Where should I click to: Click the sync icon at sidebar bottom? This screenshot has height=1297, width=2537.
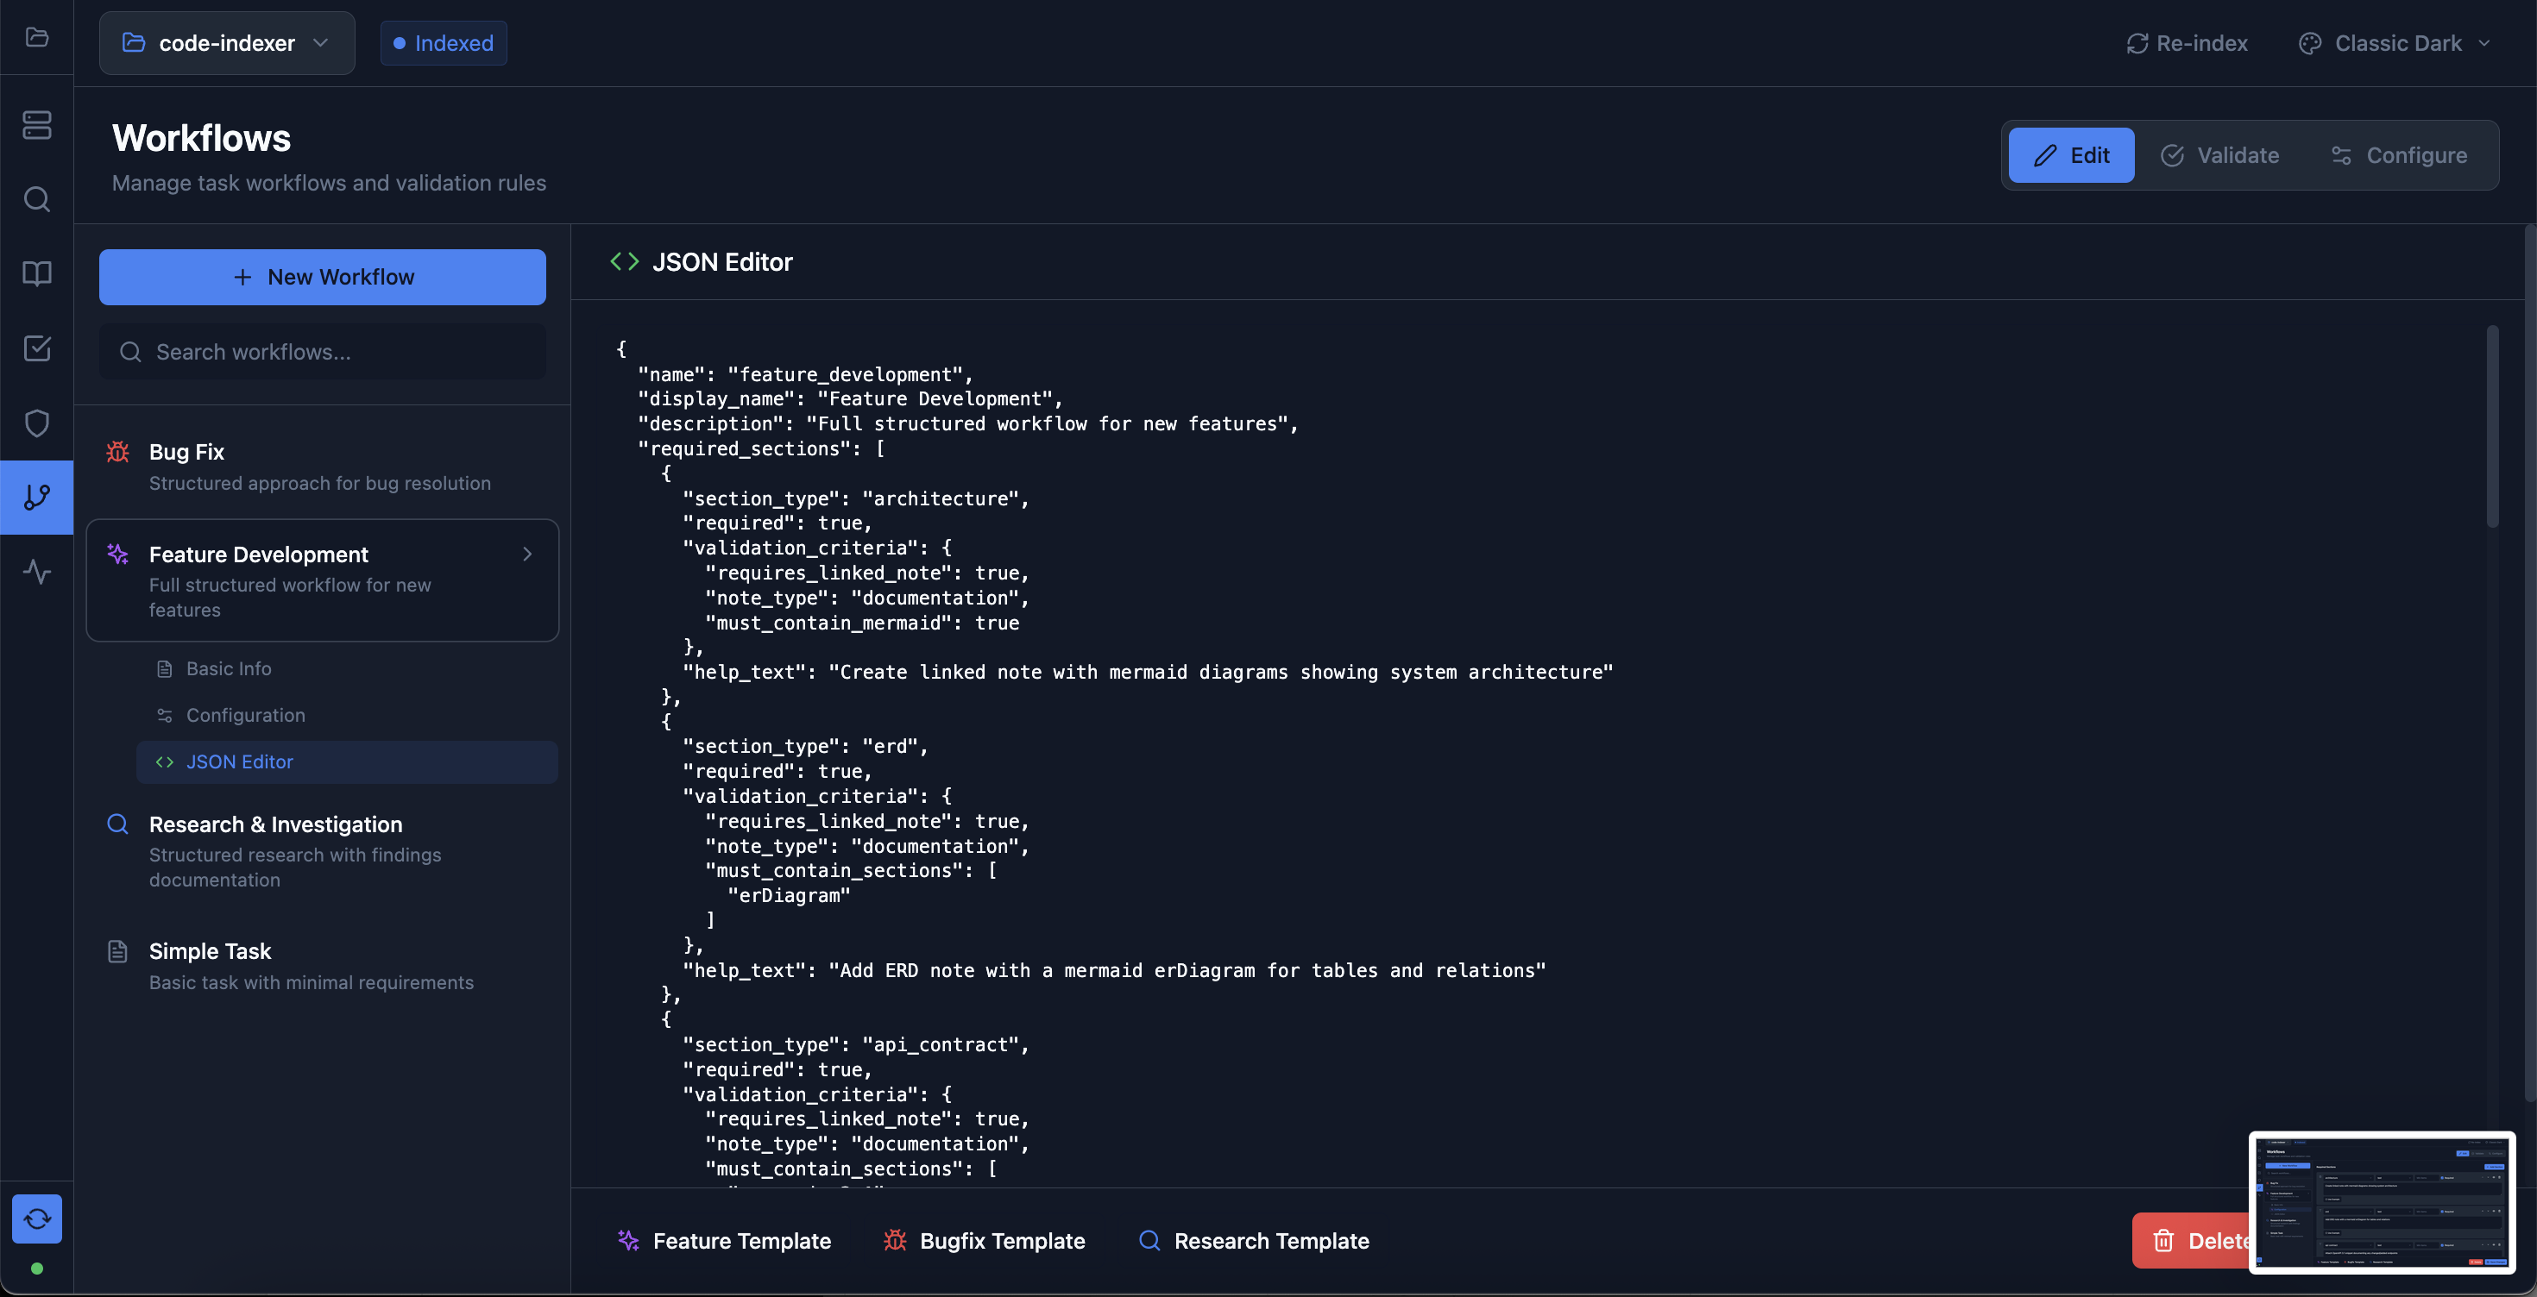click(36, 1219)
